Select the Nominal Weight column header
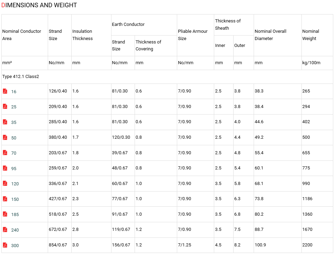The width and height of the screenshot is (335, 254). 311,35
